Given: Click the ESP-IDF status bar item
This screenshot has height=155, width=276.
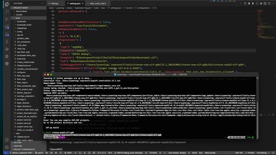Looking at the screenshot, I should point(239,153).
